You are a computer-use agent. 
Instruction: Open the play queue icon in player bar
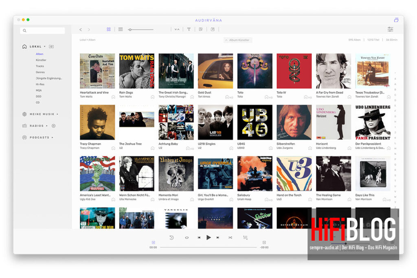pyautogui.click(x=245, y=237)
